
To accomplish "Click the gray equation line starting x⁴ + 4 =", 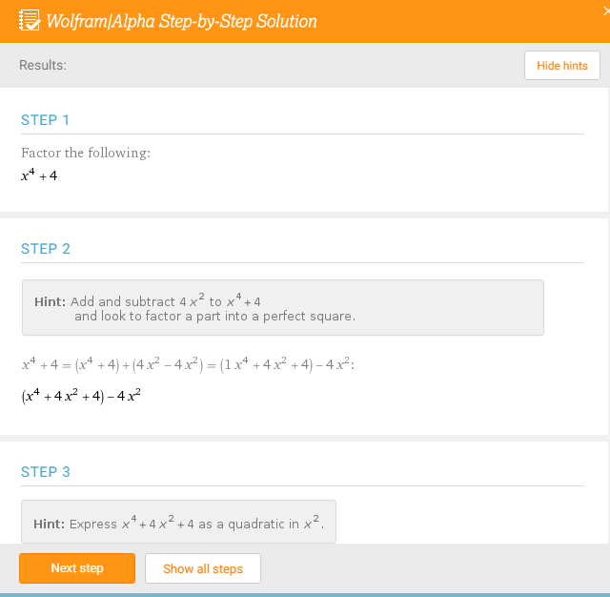I will pyautogui.click(x=188, y=364).
